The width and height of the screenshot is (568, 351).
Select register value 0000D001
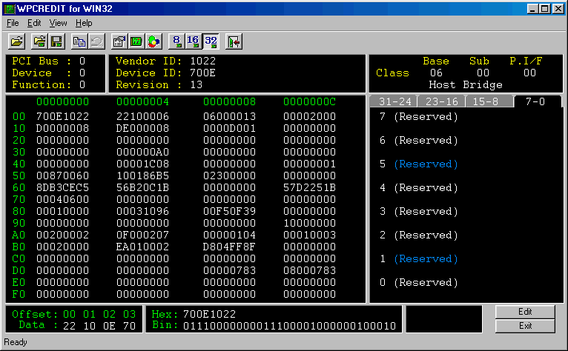coord(229,128)
